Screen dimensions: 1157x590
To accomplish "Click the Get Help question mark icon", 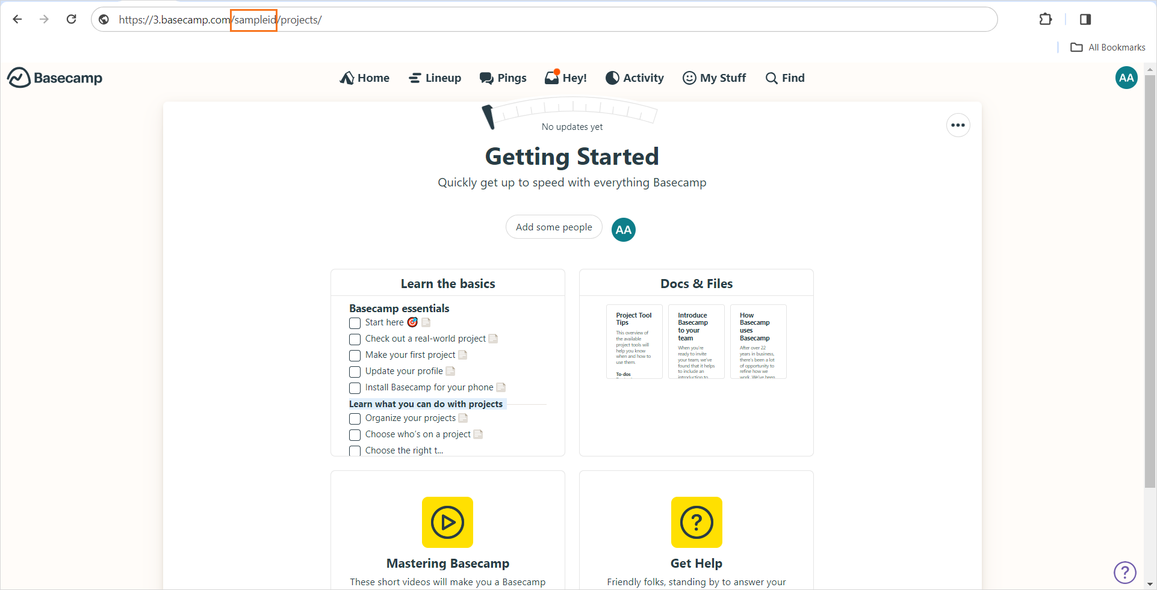I will pyautogui.click(x=696, y=522).
